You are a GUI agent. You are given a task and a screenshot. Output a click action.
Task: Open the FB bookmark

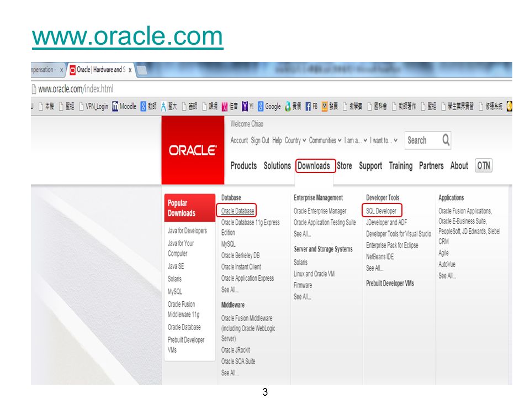click(x=311, y=106)
